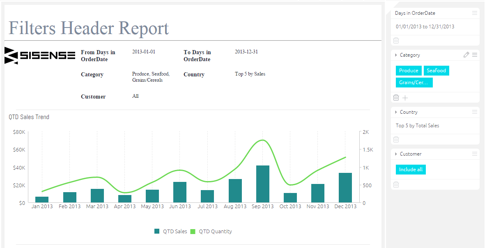Click the Produce, Seafood, Grains/Cereals text

click(151, 77)
